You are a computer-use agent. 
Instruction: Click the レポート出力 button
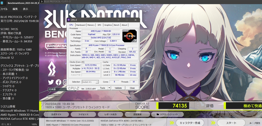[110, 114]
